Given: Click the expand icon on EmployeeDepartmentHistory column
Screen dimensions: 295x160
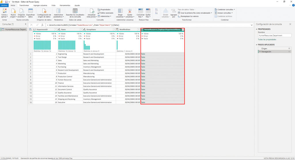Looking at the screenshot, I should tap(183, 30).
